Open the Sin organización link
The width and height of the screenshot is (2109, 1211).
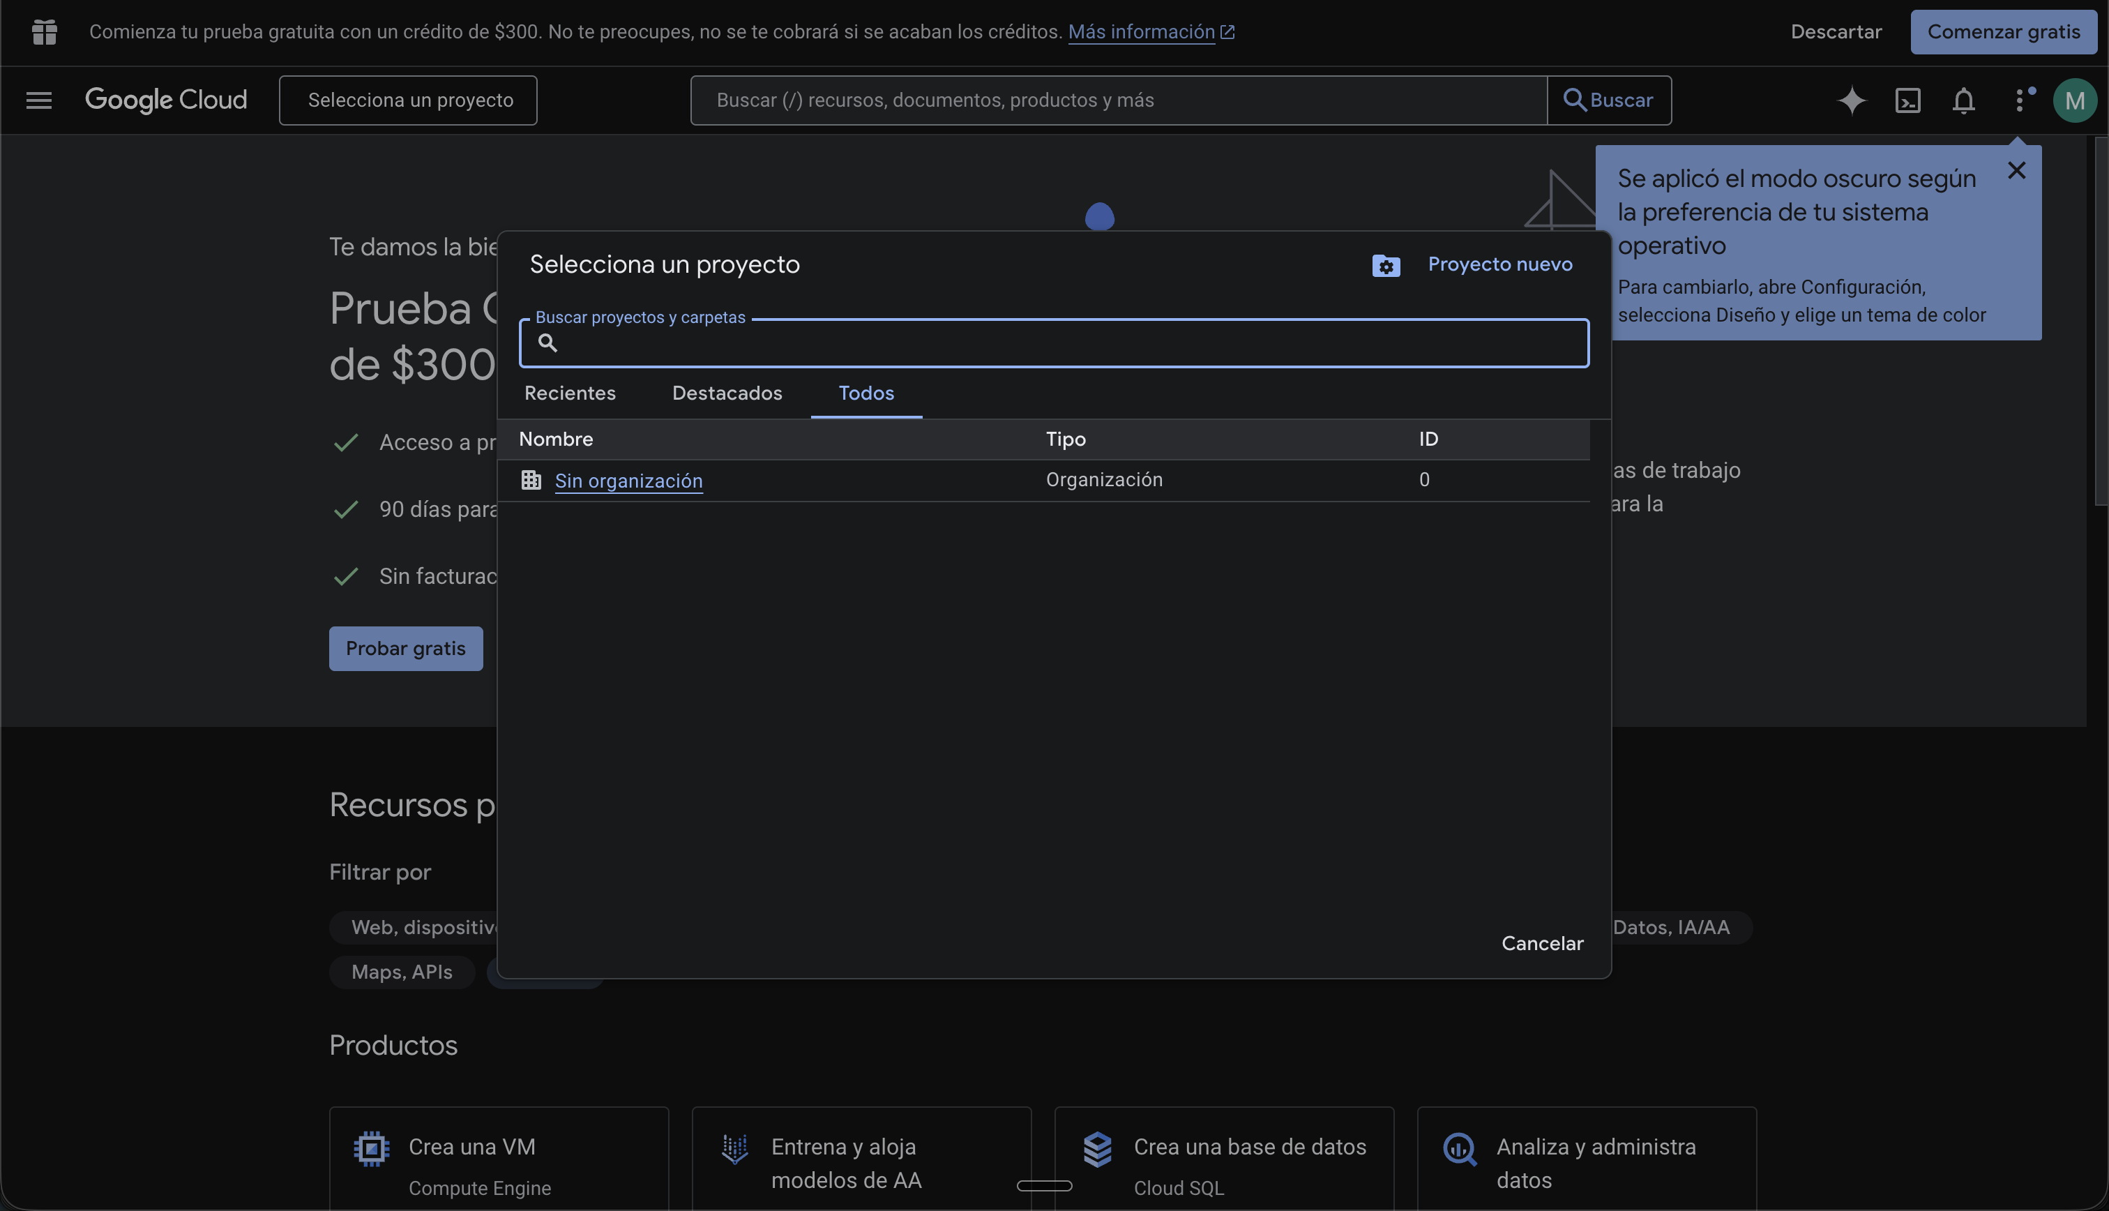pyautogui.click(x=628, y=481)
